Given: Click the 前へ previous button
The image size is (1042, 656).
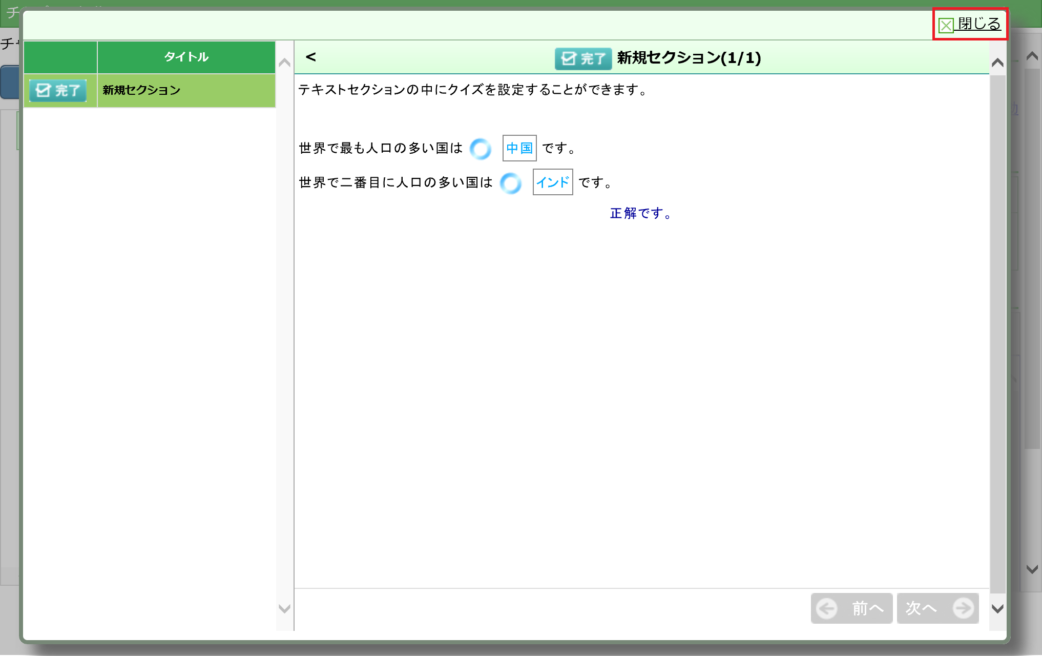Looking at the screenshot, I should (851, 608).
